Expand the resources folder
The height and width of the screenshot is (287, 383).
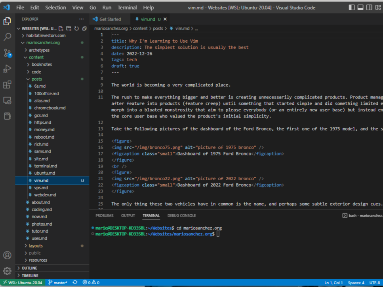tap(53, 260)
